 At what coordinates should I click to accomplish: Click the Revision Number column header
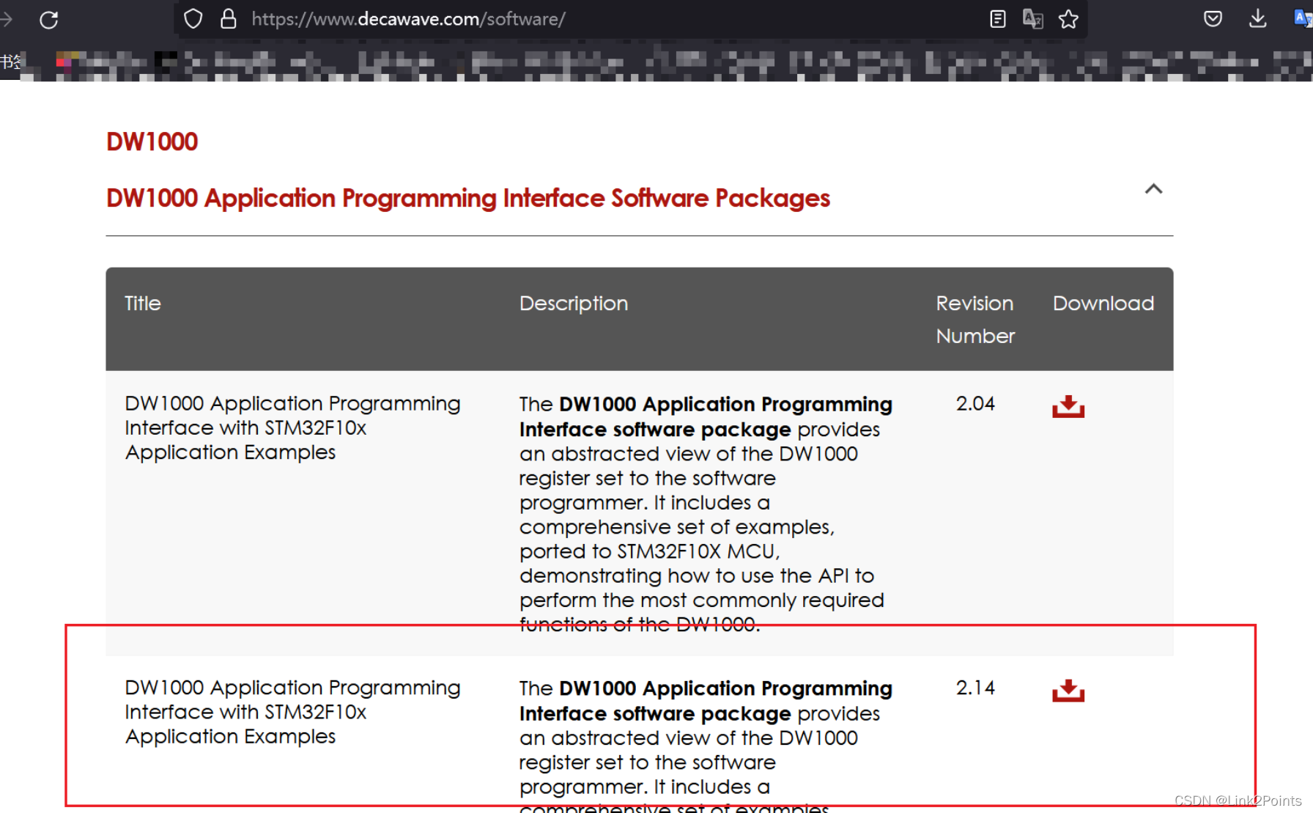click(975, 320)
